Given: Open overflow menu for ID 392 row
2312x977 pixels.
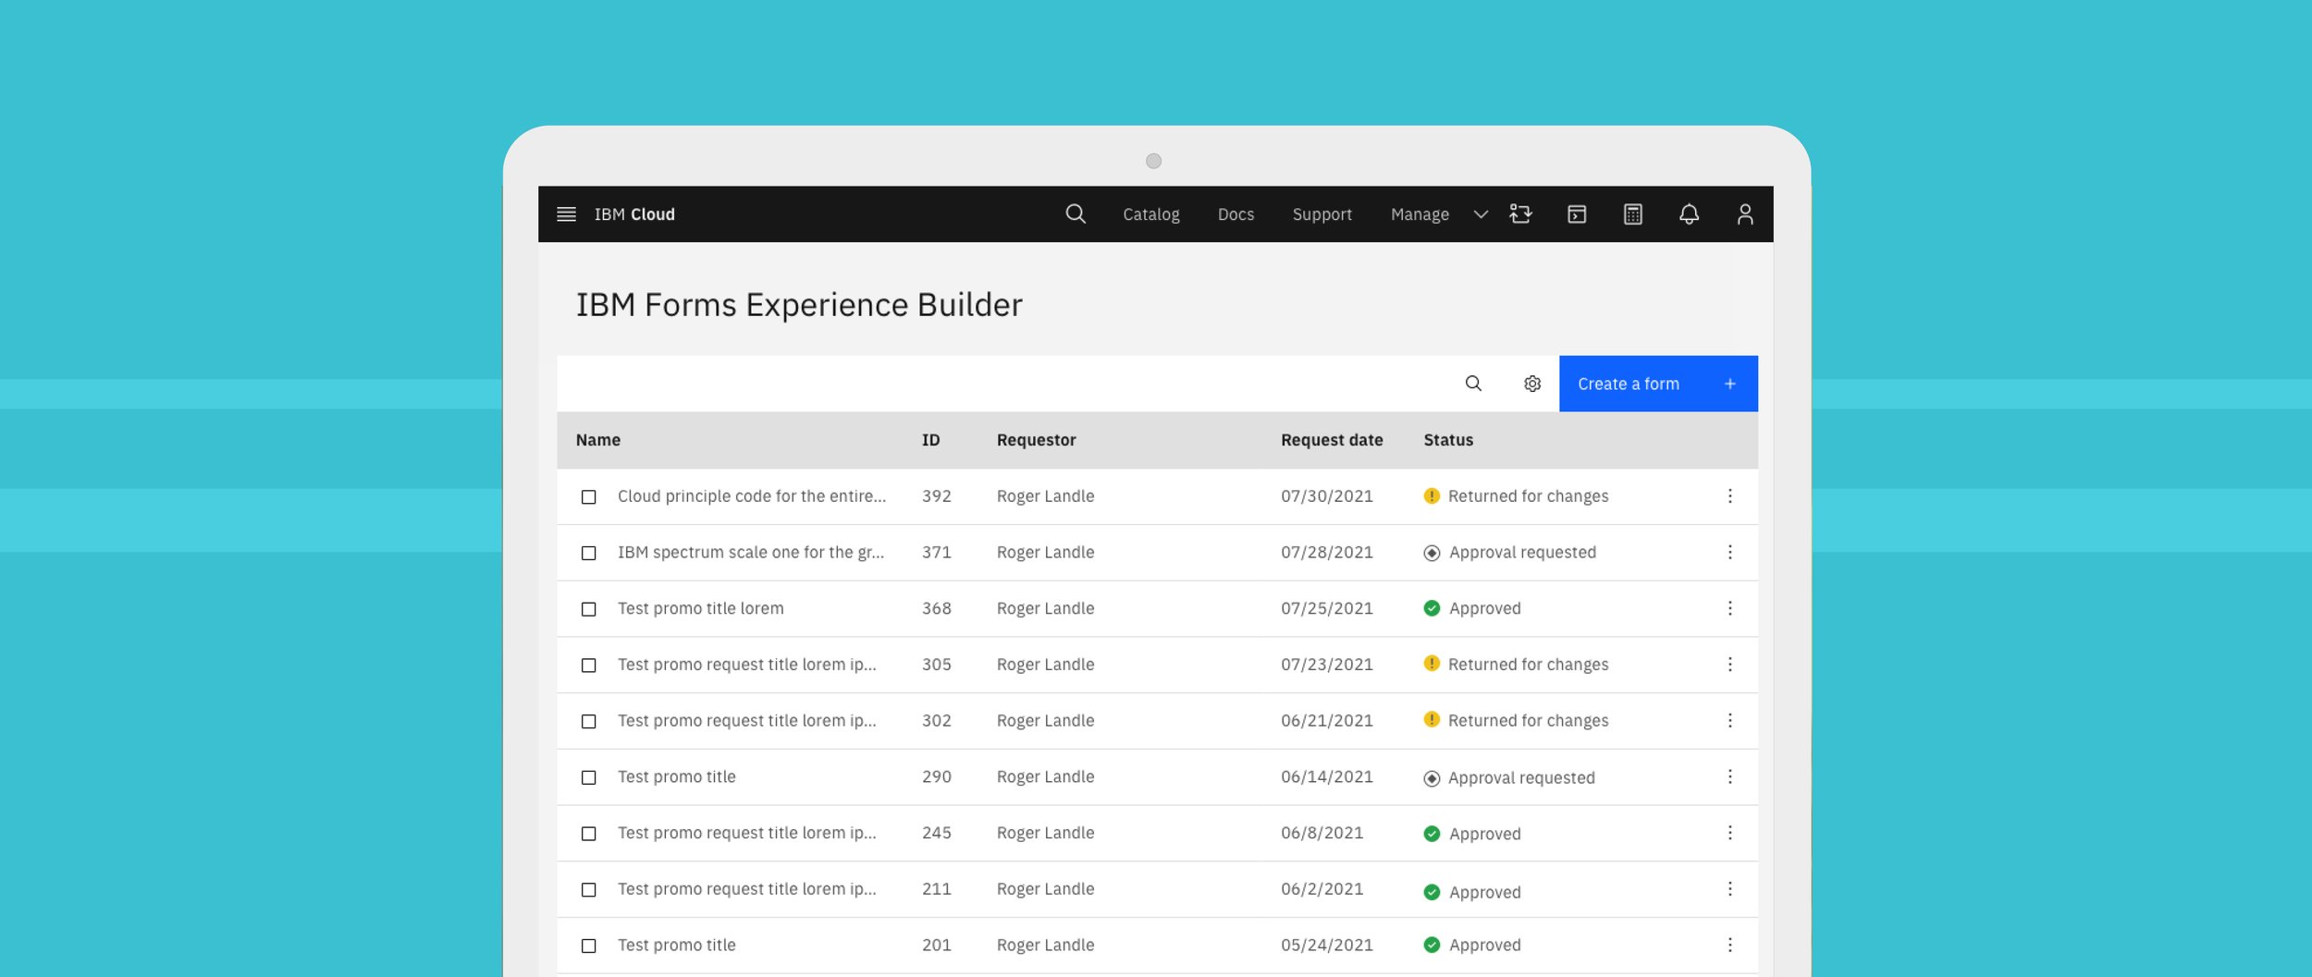Looking at the screenshot, I should pyautogui.click(x=1729, y=496).
